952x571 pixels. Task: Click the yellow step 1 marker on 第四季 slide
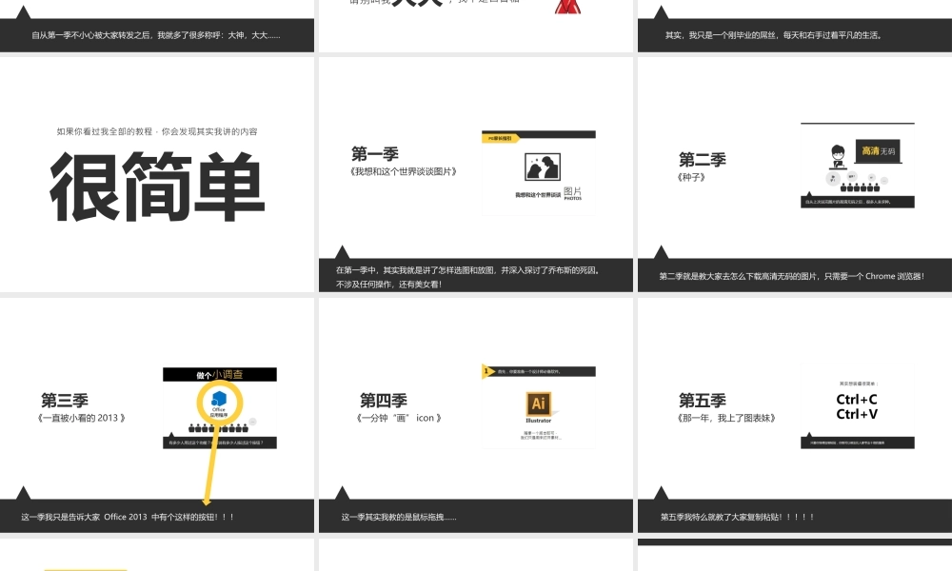486,370
